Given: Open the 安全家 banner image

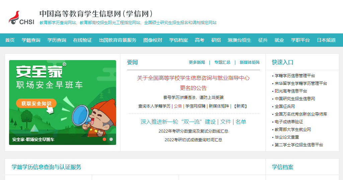Looking at the screenshot, I should tap(63, 103).
